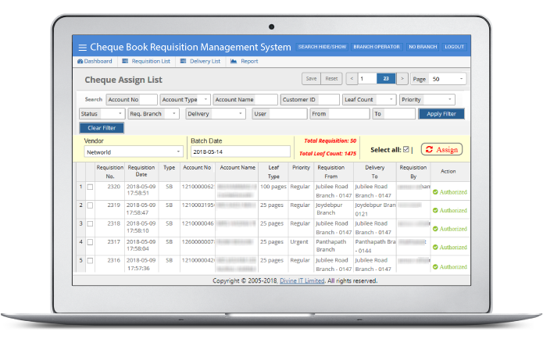Image resolution: width=543 pixels, height=346 pixels.
Task: Open the Priority filter dropdown
Action: (x=427, y=100)
